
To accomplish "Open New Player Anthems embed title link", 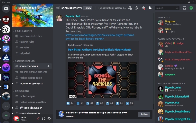I will 100,50.
